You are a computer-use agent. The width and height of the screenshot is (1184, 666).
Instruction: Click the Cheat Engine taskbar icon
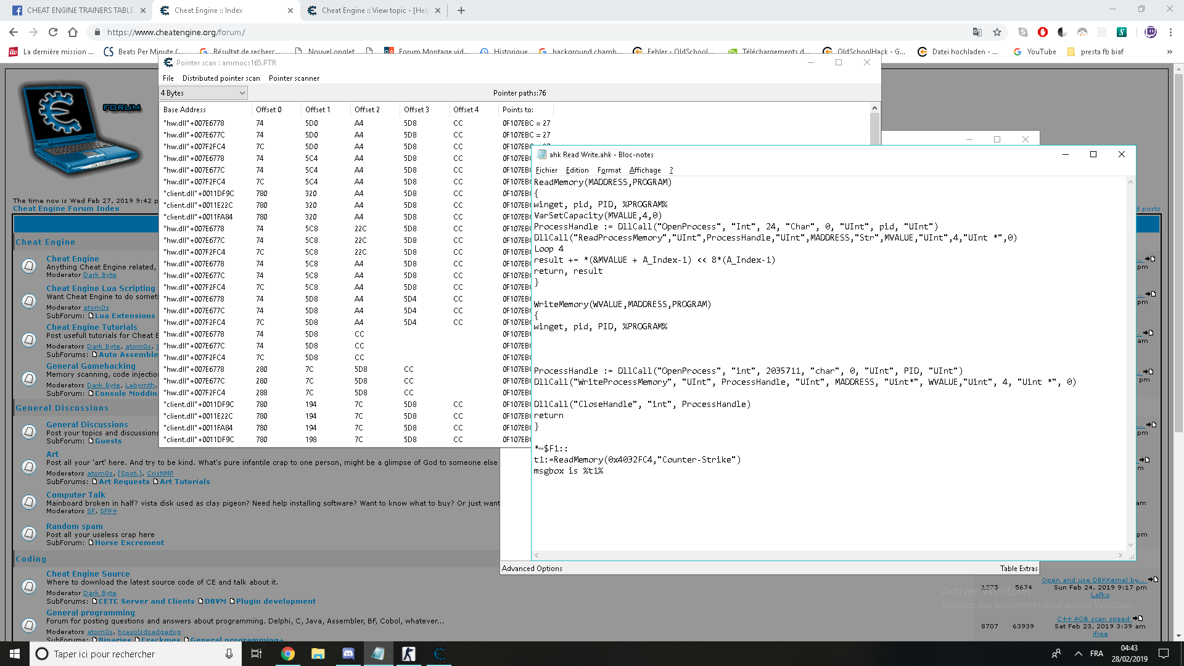point(439,654)
